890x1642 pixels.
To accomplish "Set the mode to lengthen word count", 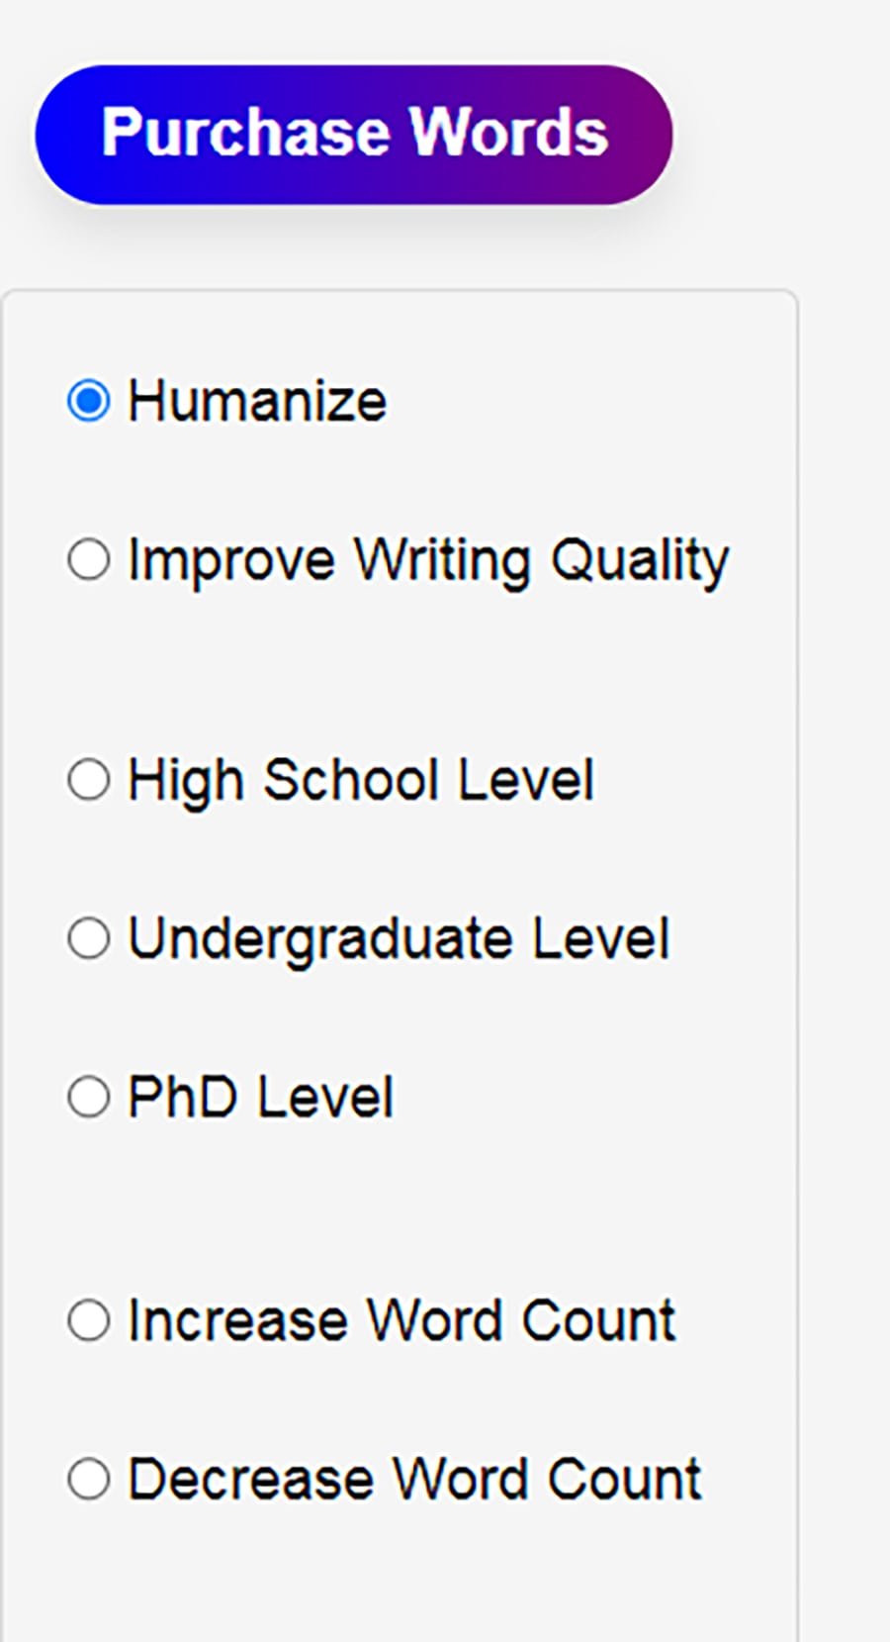I will [89, 1320].
